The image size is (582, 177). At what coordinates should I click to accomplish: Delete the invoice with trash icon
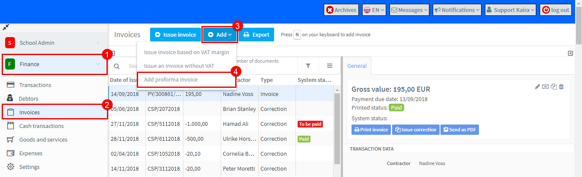pos(561,87)
